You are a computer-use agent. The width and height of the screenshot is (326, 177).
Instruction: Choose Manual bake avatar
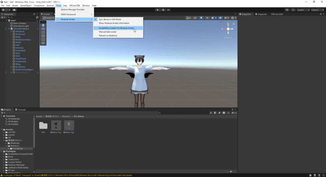point(118,32)
